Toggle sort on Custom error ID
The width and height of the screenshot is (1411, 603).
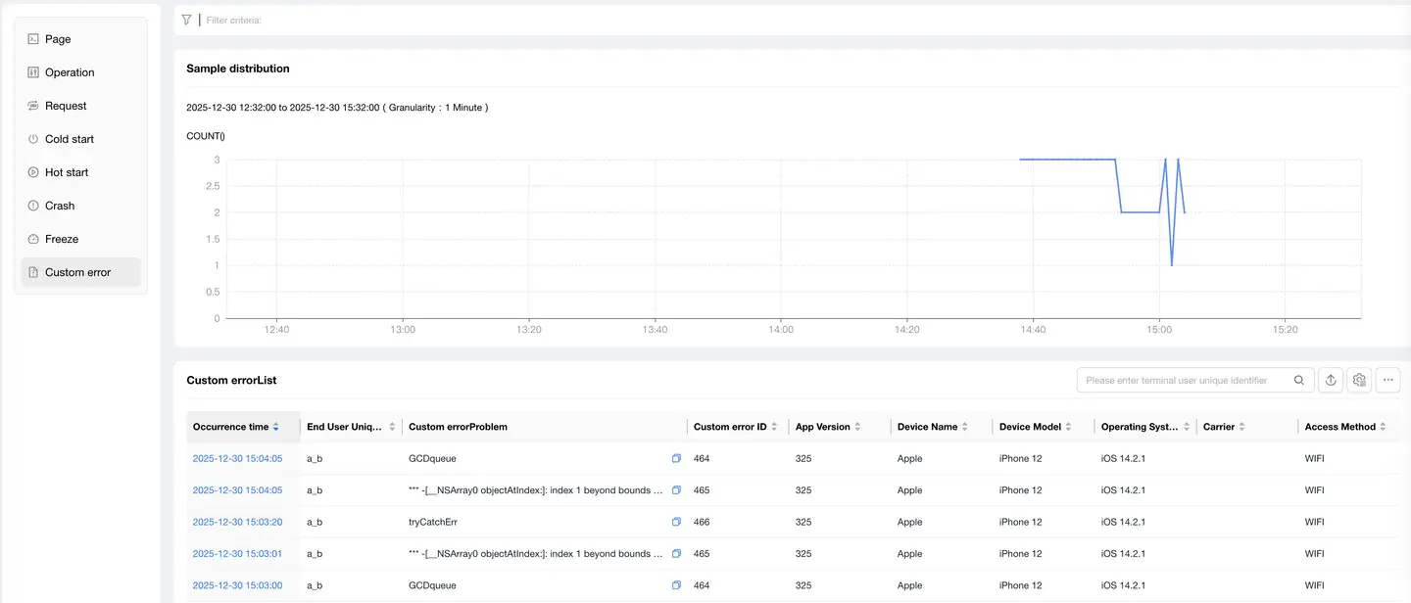click(774, 428)
